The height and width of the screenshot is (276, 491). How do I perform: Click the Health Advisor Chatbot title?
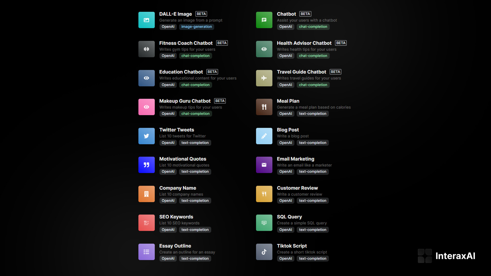304,43
